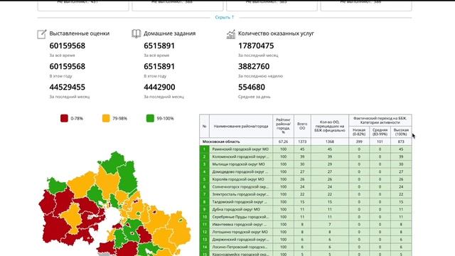Open Лотошино городской округ МО row
Viewport: 455px width, 256px height.
click(306, 233)
